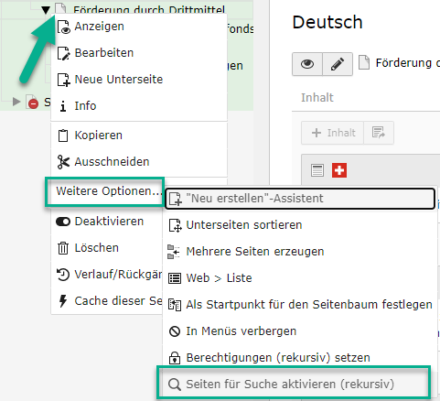
Task: Open the Inhalt tab label
Action: (x=317, y=98)
